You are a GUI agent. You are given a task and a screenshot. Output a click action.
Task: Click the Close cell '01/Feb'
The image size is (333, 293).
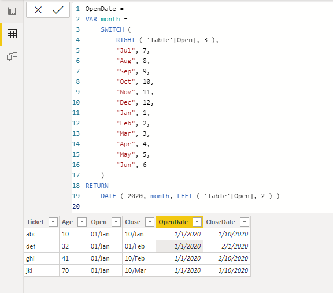[139, 246]
